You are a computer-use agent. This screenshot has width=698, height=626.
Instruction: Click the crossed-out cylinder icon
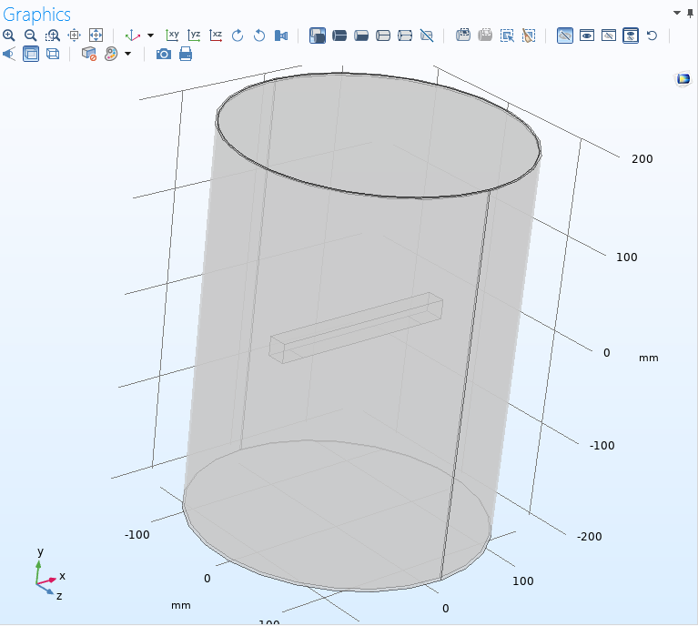(427, 35)
